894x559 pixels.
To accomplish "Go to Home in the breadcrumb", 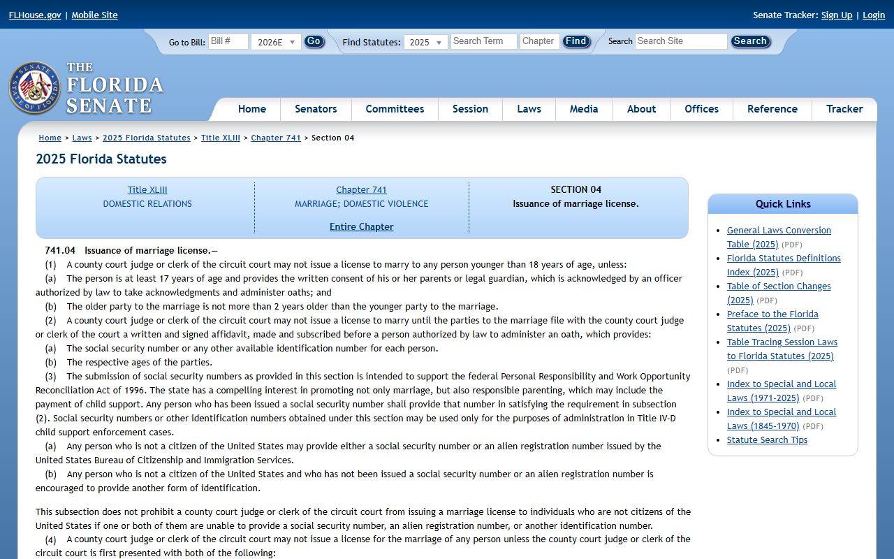I will pos(50,138).
